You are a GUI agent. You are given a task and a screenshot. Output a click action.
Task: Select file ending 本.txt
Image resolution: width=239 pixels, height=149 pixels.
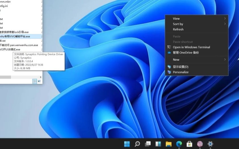3,41
